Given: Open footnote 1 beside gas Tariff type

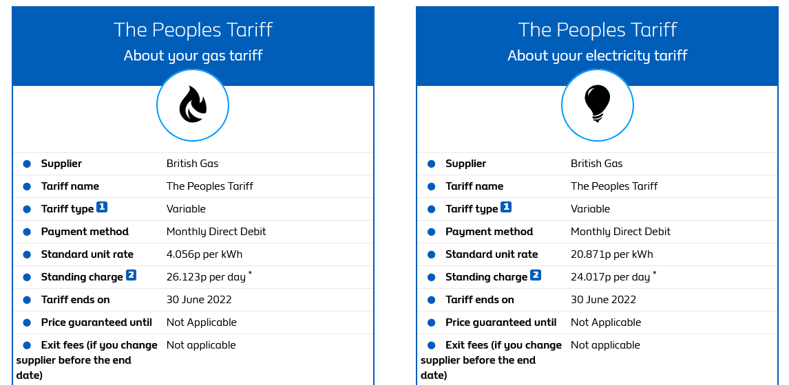Looking at the screenshot, I should point(102,207).
